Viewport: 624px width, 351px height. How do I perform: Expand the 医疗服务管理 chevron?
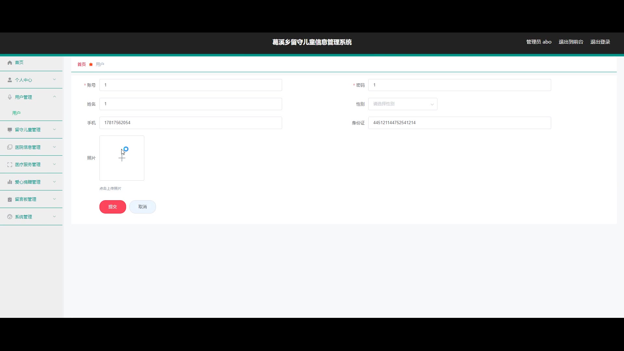[54, 164]
